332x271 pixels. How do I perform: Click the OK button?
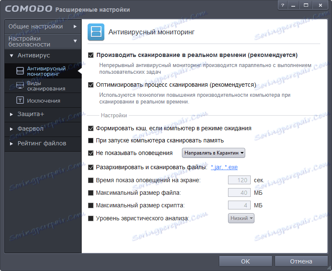coord(245,261)
